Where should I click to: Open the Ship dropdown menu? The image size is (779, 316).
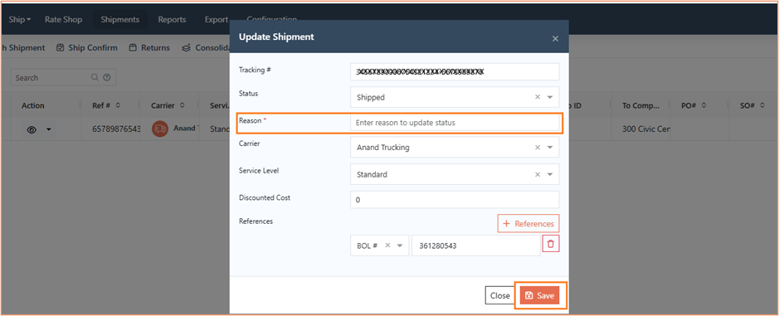tap(19, 20)
